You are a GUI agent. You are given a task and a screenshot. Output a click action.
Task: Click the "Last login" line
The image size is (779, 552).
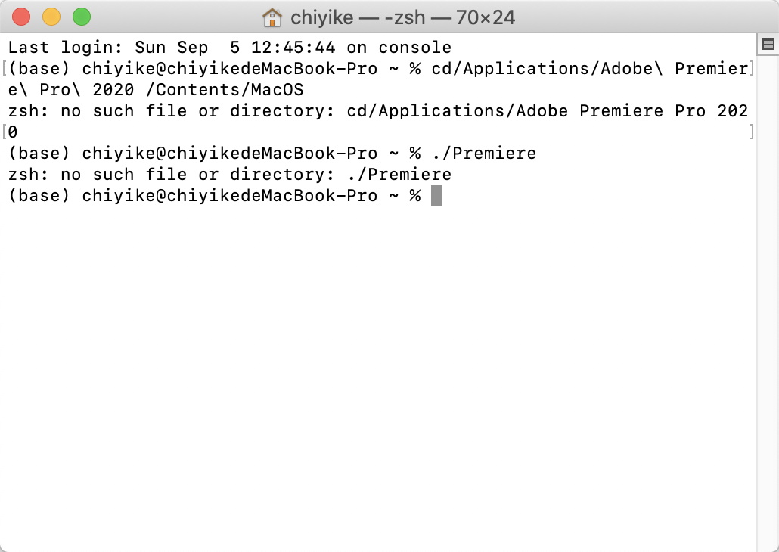coord(230,48)
